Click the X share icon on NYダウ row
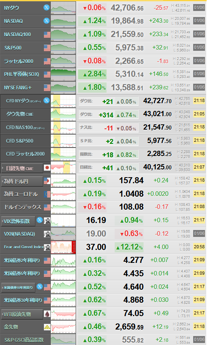The height and width of the screenshot is (345, 207). pos(46,7)
